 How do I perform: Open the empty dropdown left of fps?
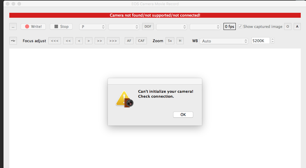tap(205, 27)
